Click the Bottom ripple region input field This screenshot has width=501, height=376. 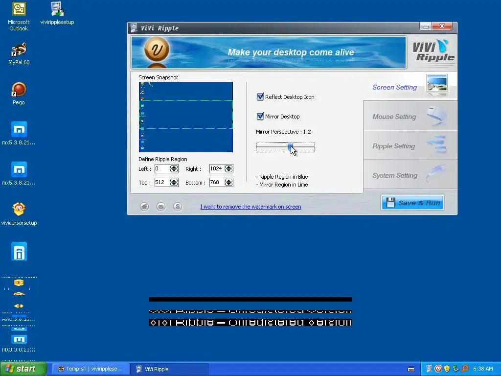coord(217,182)
